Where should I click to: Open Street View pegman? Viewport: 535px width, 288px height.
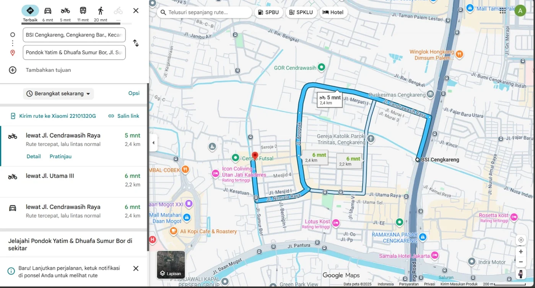click(521, 274)
